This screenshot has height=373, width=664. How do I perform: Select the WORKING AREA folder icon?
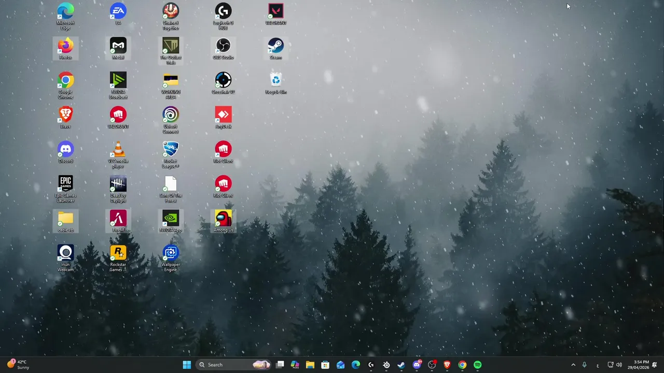click(x=171, y=85)
